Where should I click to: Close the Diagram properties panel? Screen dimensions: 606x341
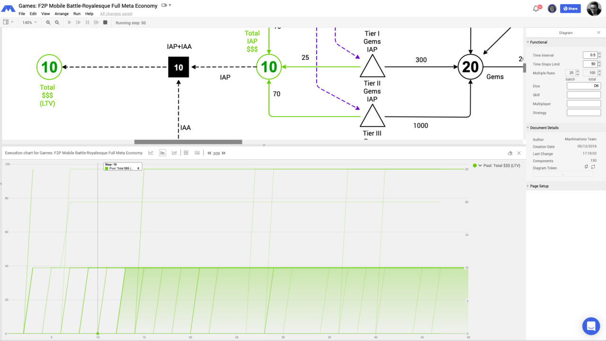point(598,33)
